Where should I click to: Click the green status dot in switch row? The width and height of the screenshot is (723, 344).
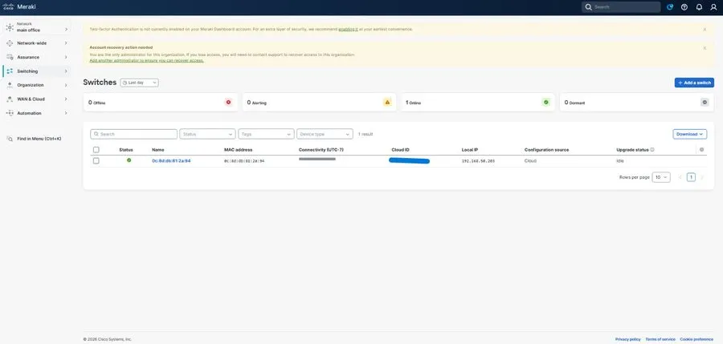point(129,160)
